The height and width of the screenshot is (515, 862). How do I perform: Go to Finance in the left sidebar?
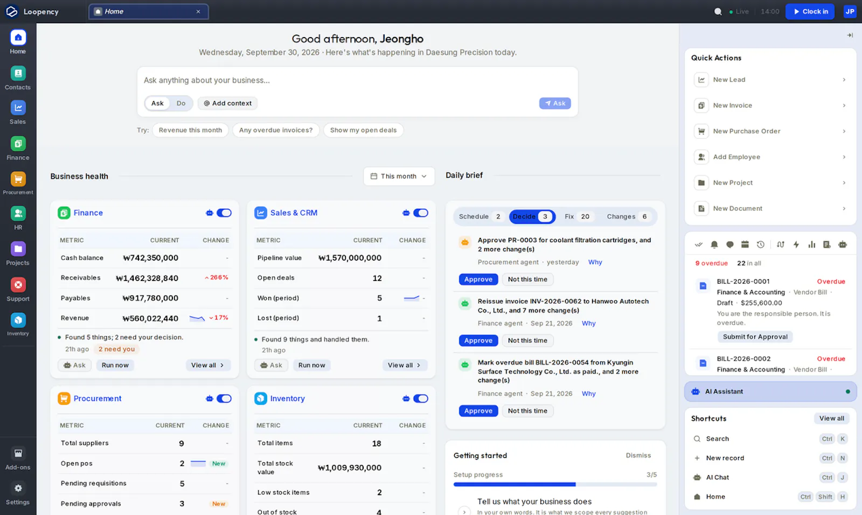(x=18, y=149)
